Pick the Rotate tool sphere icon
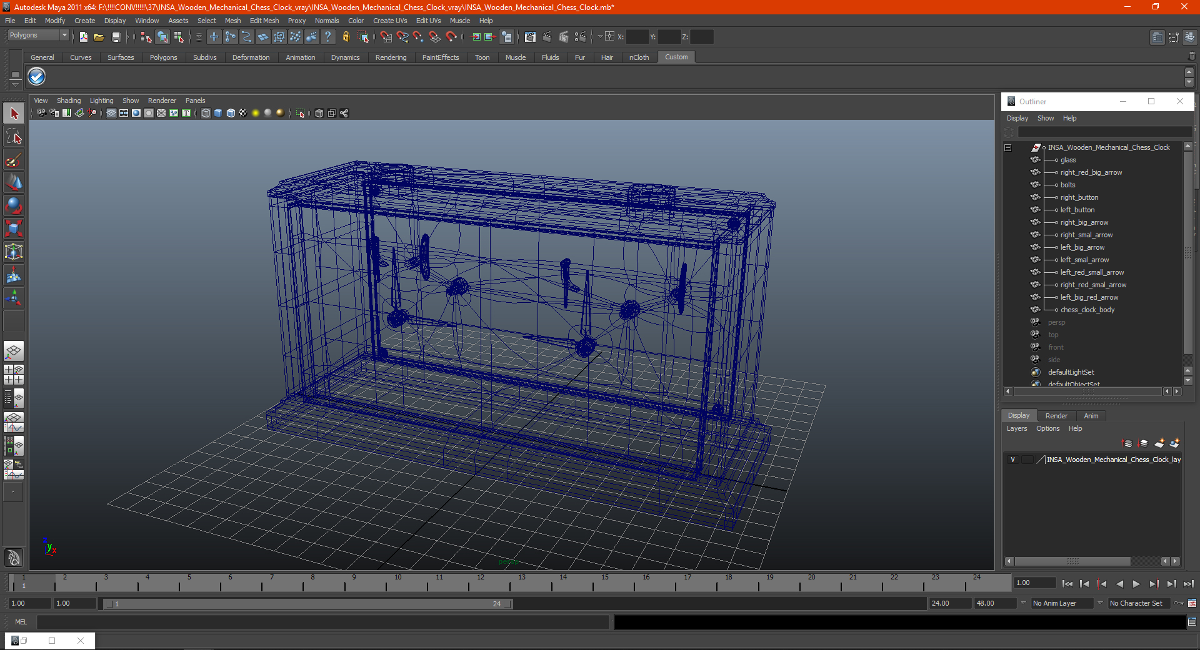Viewport: 1200px width, 650px height. pos(14,205)
